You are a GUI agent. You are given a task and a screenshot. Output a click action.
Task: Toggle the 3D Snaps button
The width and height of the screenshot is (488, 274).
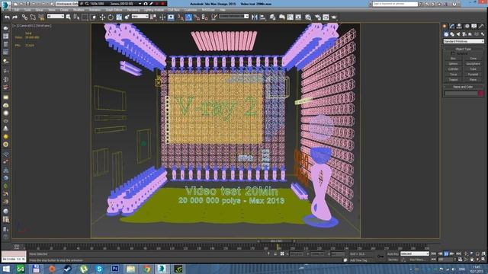180,18
